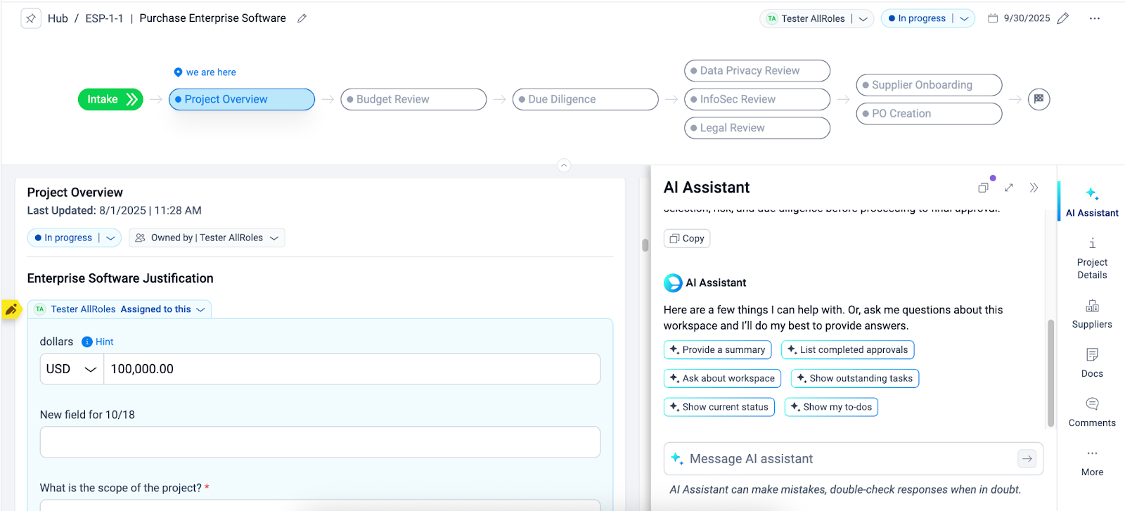Click the finish flag workflow icon
The height and width of the screenshot is (511, 1125).
1039,99
